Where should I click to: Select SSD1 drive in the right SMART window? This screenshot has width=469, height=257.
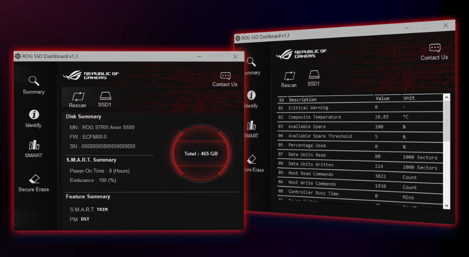(313, 78)
